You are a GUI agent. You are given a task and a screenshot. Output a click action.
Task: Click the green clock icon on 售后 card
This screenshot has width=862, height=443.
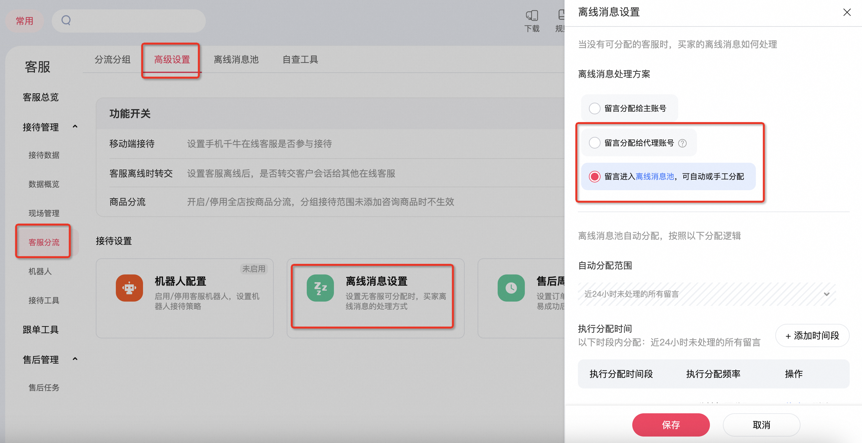tap(511, 288)
